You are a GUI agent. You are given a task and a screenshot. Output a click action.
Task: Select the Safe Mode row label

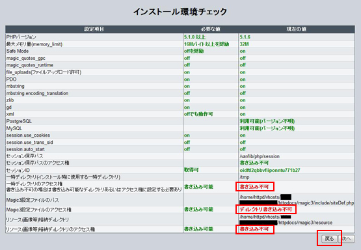pos(18,51)
